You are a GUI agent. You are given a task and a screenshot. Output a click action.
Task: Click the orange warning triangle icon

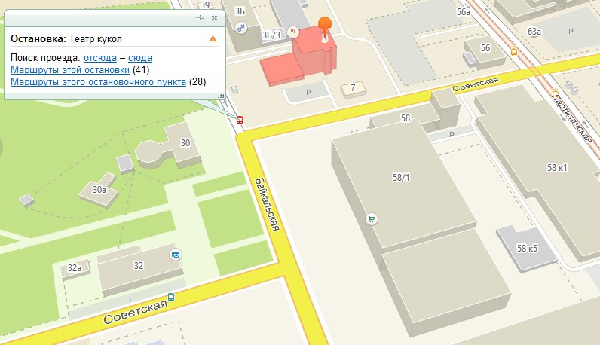tap(213, 38)
